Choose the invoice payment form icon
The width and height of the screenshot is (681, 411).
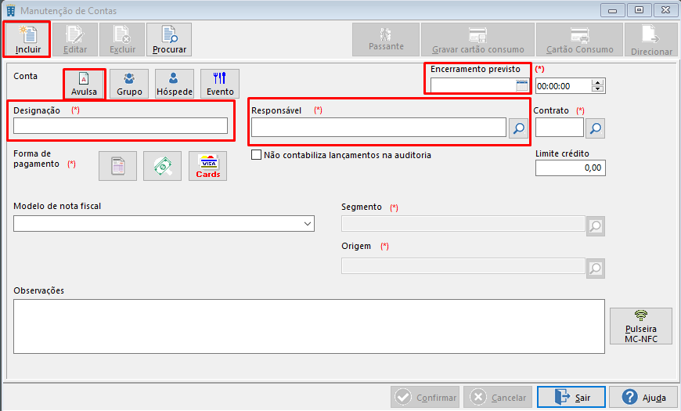point(117,166)
